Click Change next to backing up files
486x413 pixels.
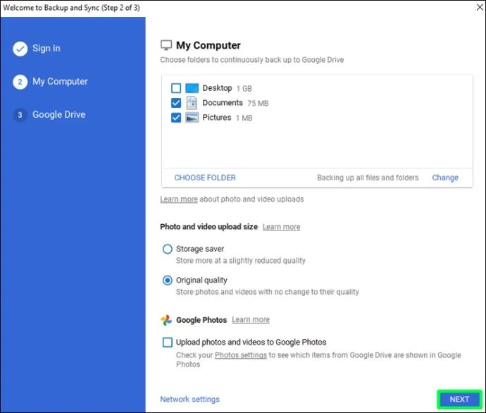coord(445,178)
